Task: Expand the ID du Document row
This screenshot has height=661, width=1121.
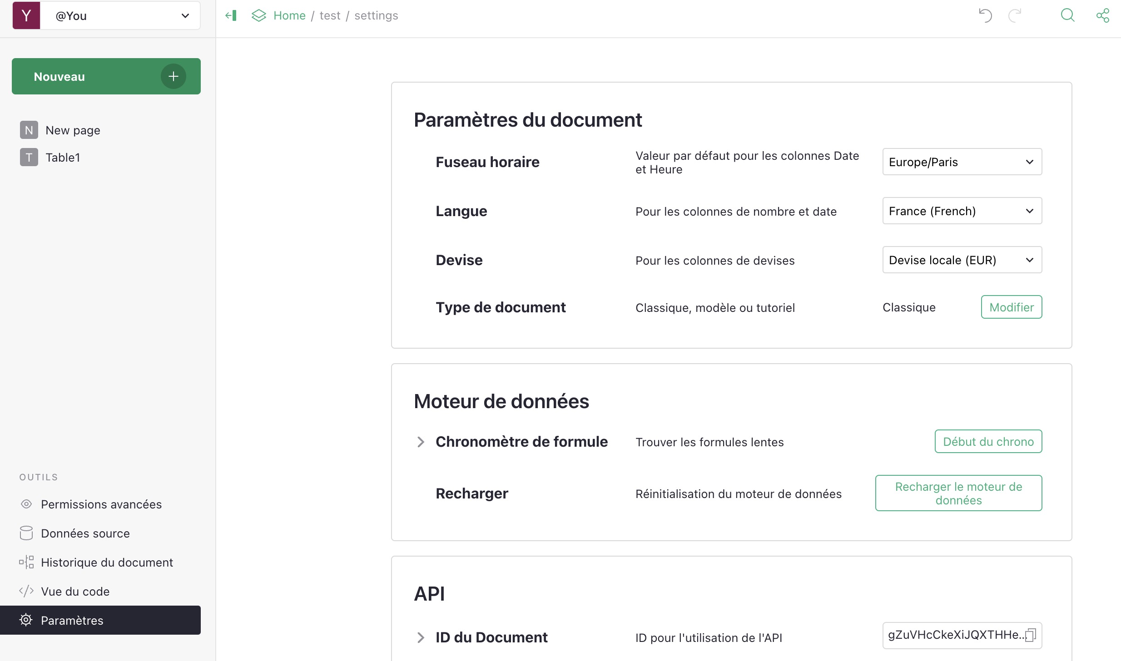Action: coord(421,637)
